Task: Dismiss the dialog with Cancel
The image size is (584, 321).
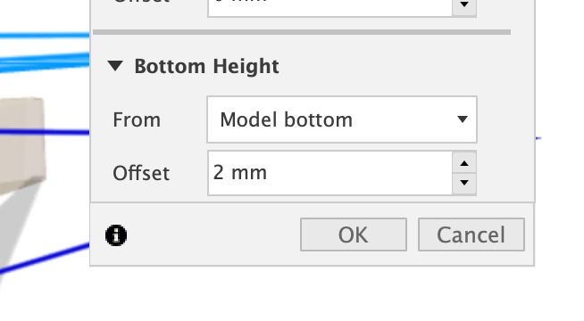Action: pos(471,235)
